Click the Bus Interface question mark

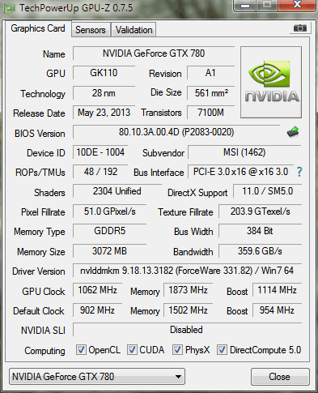(x=299, y=172)
